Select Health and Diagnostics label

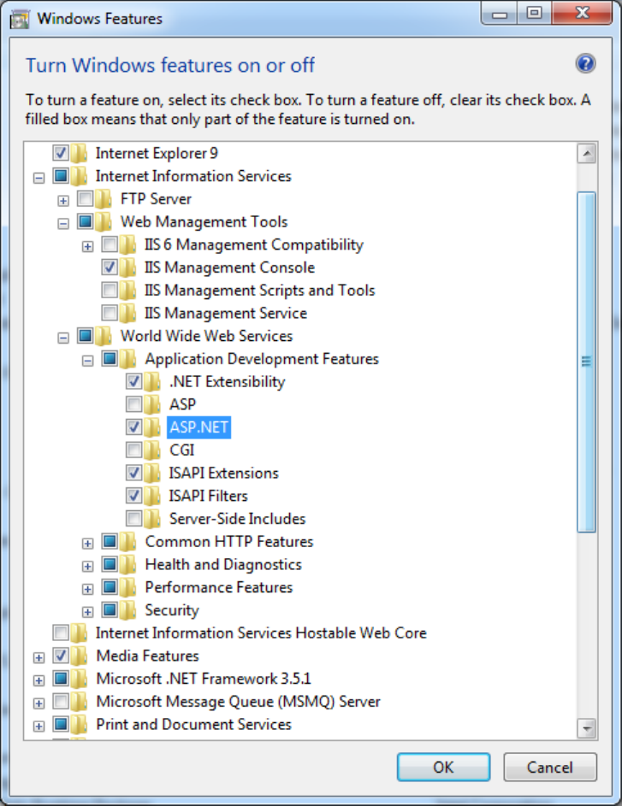point(223,564)
